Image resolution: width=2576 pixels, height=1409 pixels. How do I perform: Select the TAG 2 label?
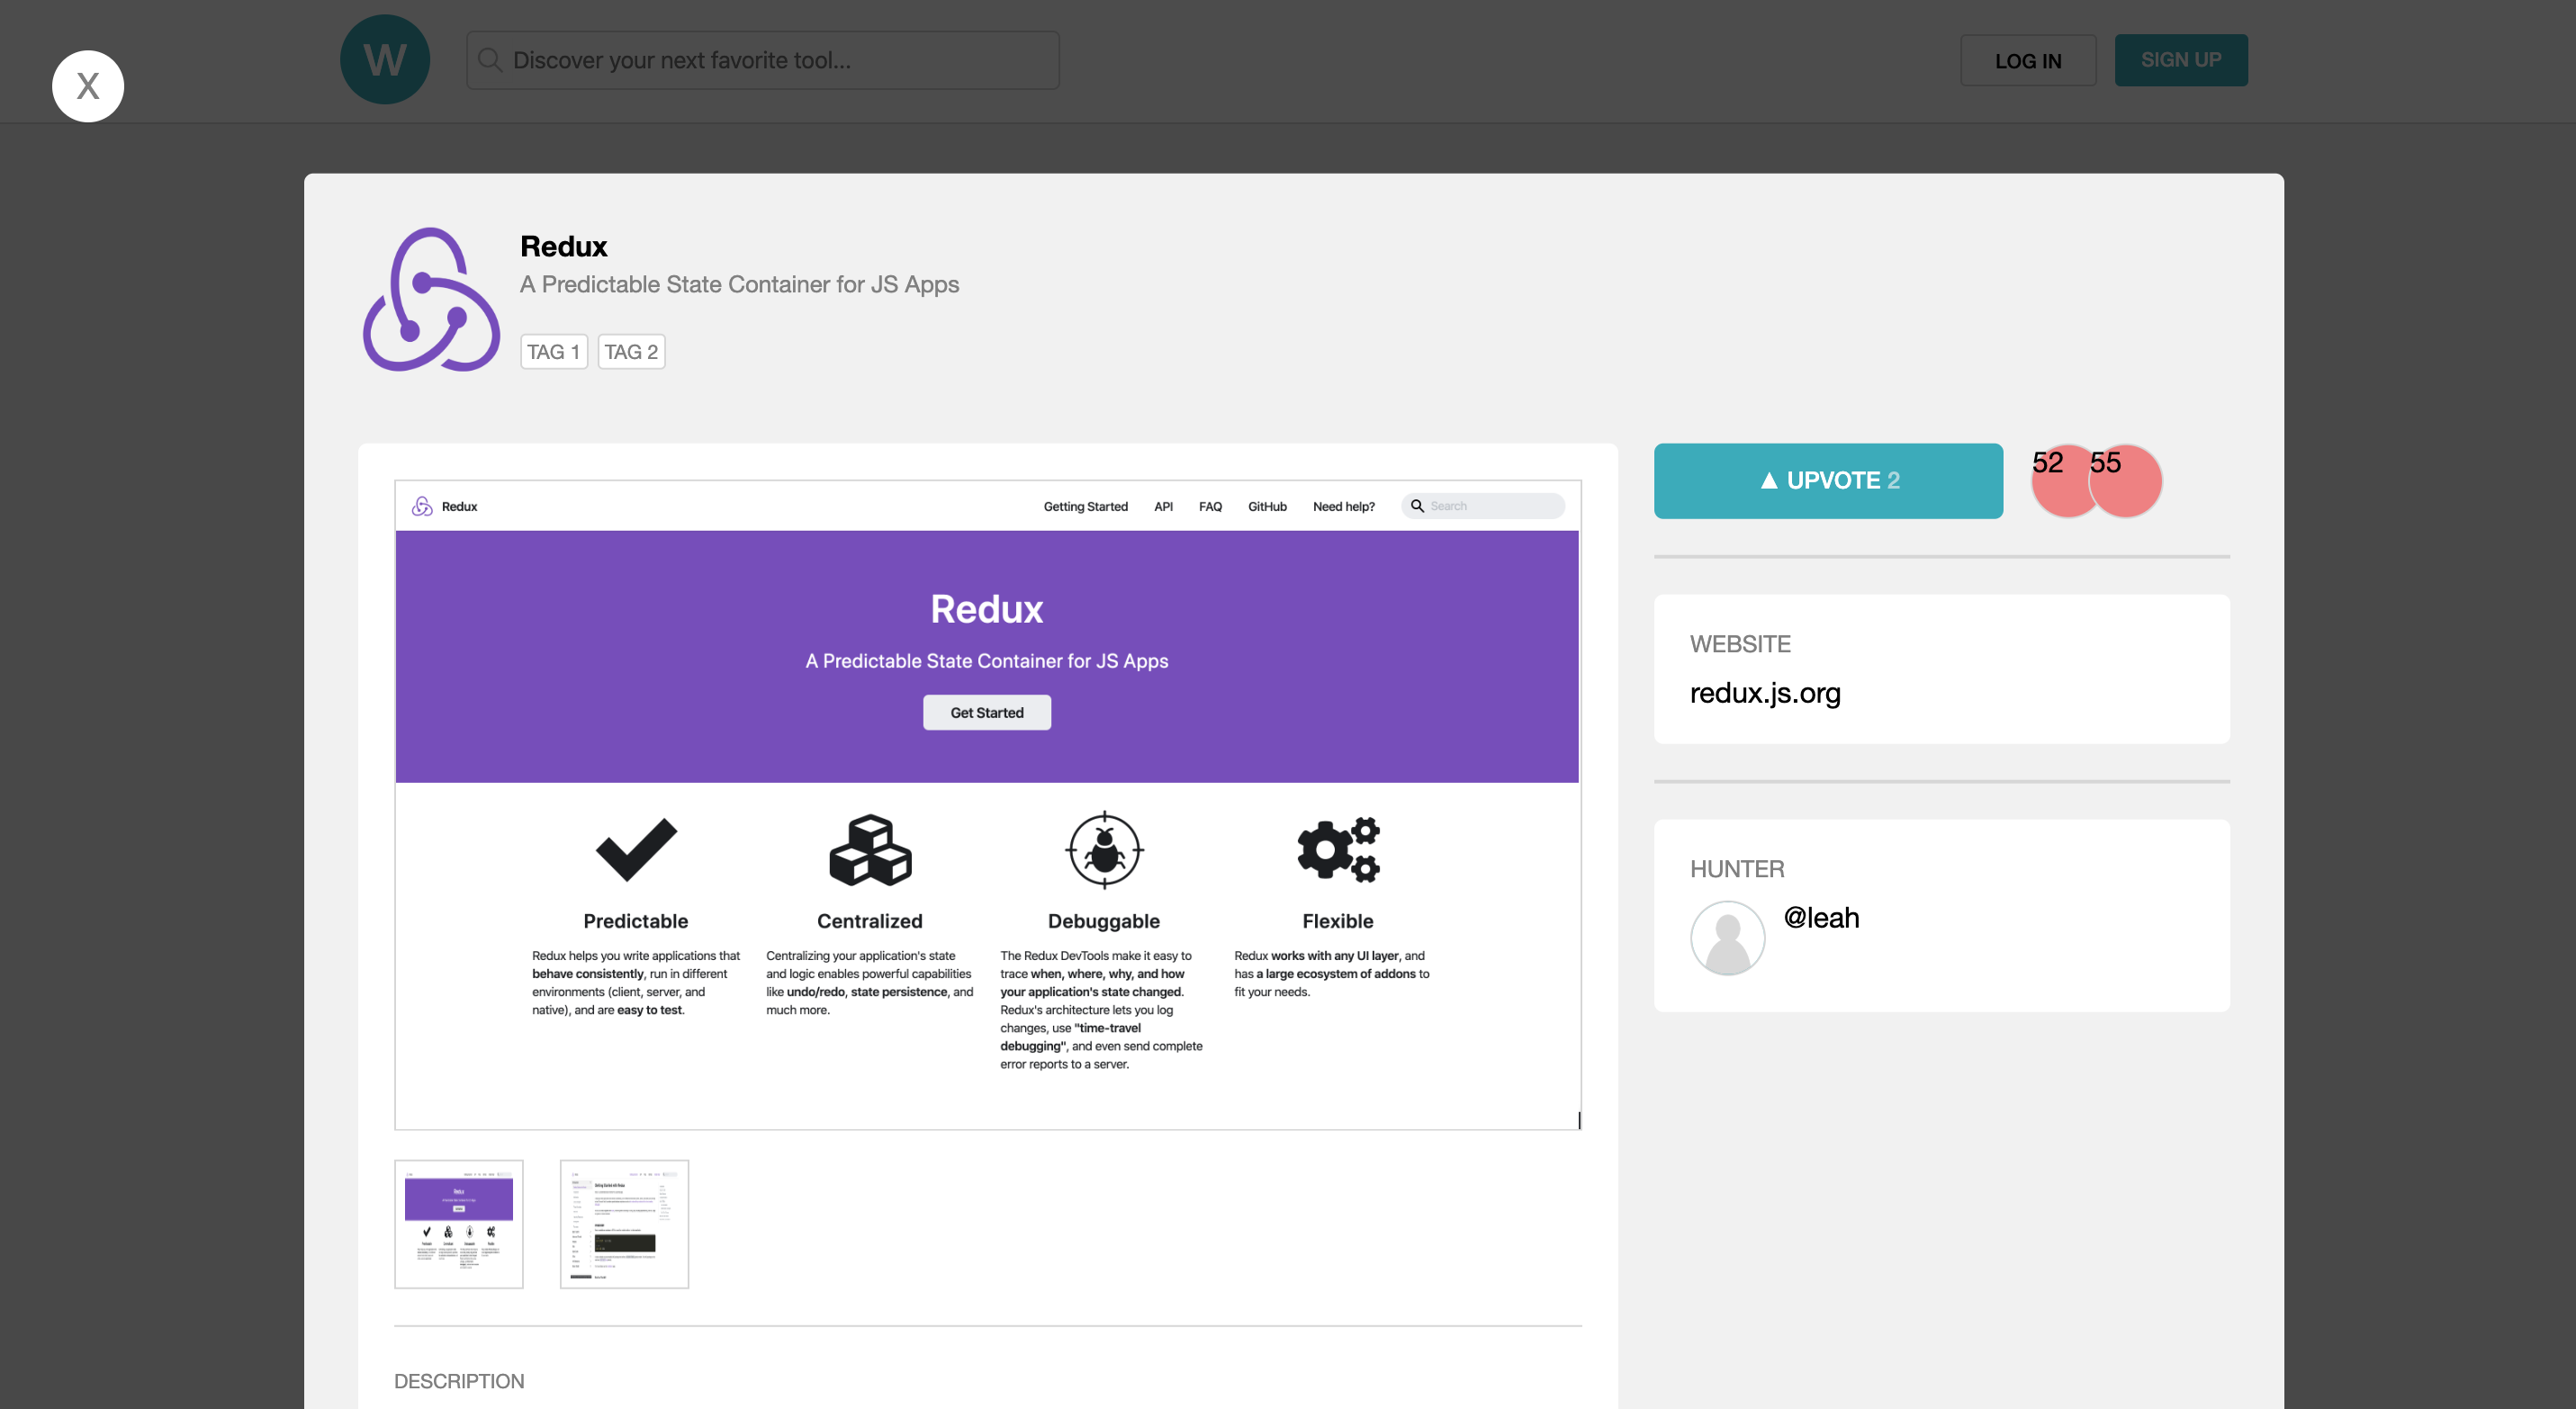[631, 352]
